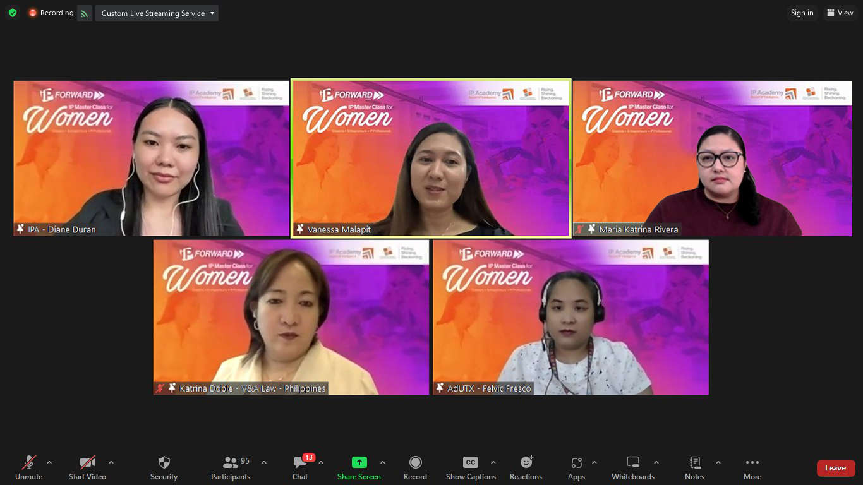This screenshot has height=485, width=863.
Task: Click the Sign in link
Action: click(x=802, y=13)
